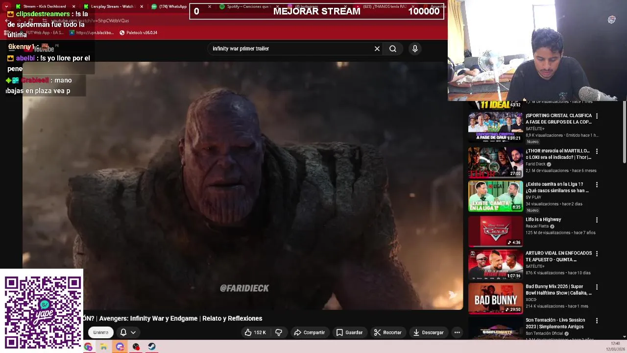Click the Infinity War y Endgame video title
Screen dimensions: 627x353
click(172, 318)
